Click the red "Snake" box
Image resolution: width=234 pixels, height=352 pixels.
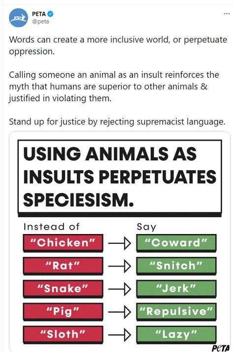point(63,289)
